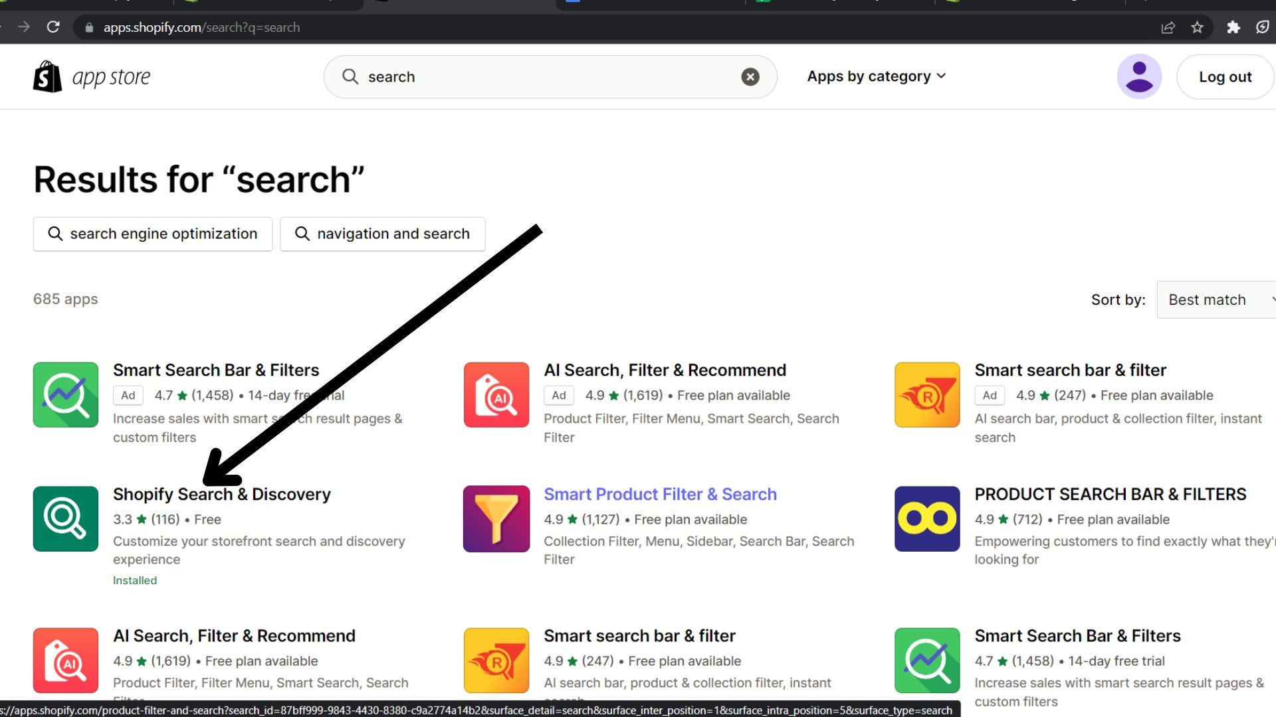Screen dimensions: 1276x717
Task: Click the share page icon in address bar
Action: click(x=1168, y=27)
